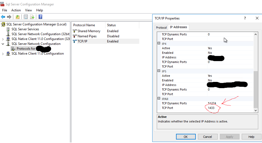The height and width of the screenshot is (143, 262).
Task: Click the Forward arrow toolbar icon
Action: 9,17
